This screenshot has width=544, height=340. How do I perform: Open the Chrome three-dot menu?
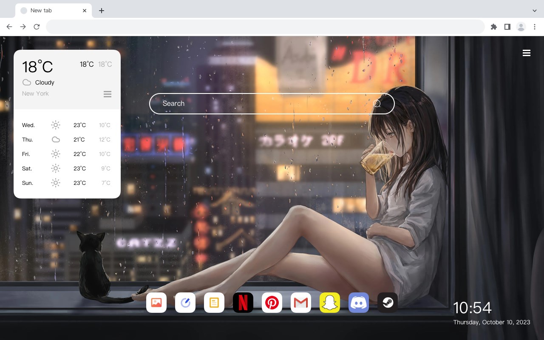[x=535, y=27]
